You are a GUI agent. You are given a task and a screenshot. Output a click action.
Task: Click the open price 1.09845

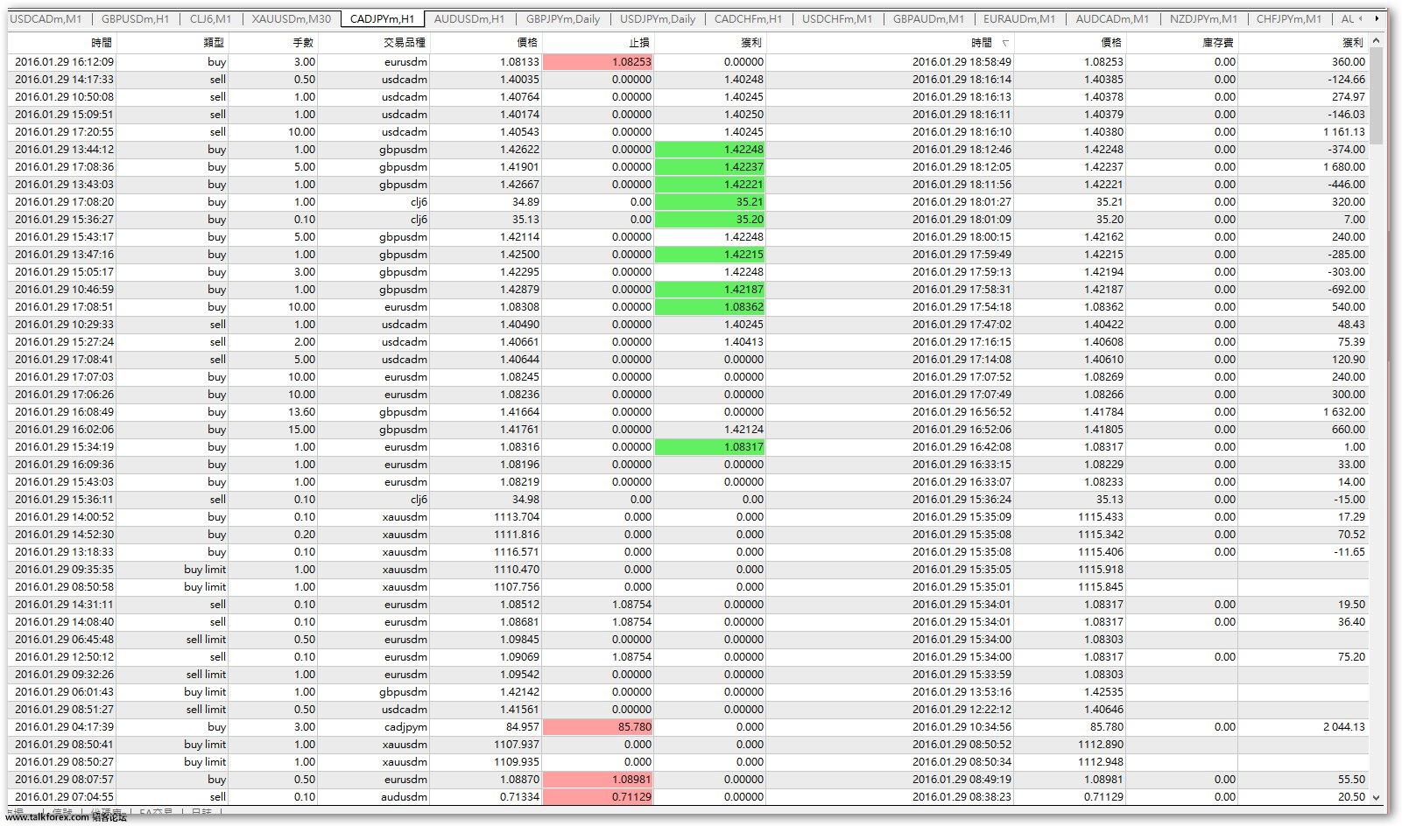519,640
